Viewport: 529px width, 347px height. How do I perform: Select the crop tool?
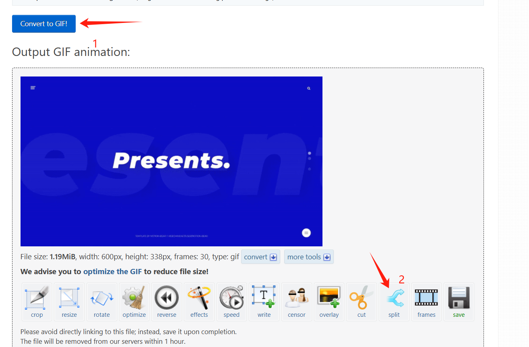(36, 302)
